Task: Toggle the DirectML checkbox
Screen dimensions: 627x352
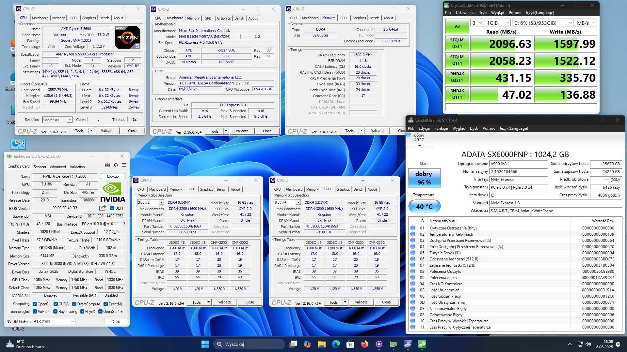Action: 105,304
